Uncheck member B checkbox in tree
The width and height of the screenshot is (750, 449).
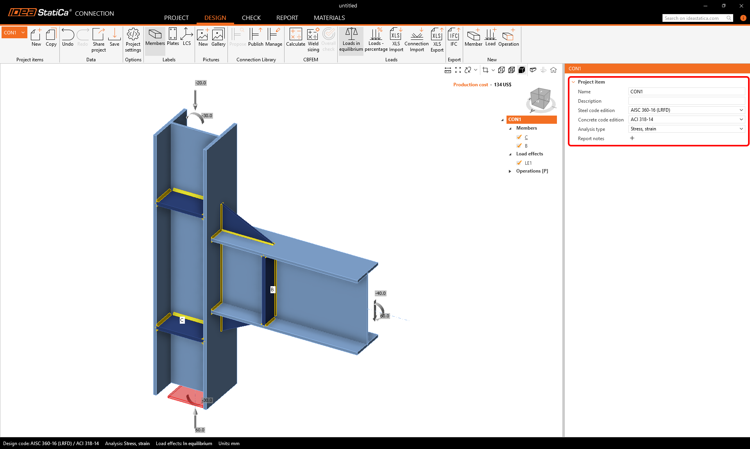tap(519, 146)
